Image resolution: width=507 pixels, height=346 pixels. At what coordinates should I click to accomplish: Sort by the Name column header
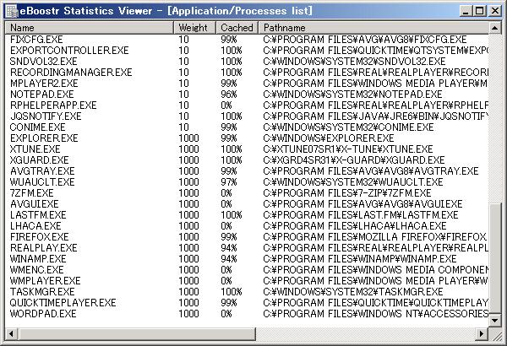tap(90, 28)
